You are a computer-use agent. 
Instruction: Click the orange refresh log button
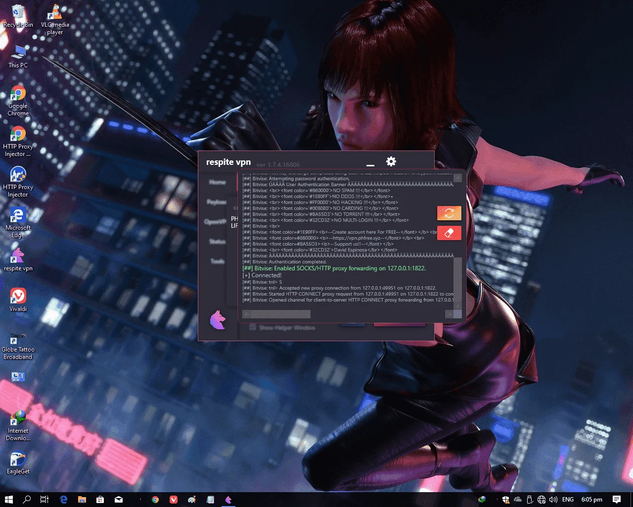(x=449, y=213)
